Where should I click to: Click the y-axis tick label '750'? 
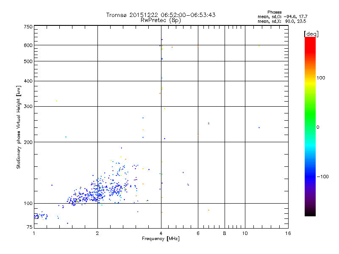[x=28, y=27]
